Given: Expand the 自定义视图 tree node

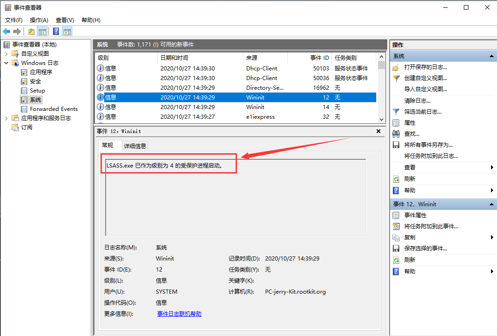Looking at the screenshot, I should (6, 54).
